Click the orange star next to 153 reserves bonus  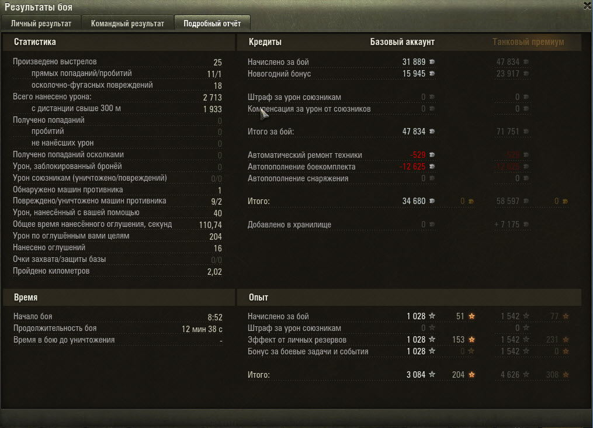click(471, 340)
